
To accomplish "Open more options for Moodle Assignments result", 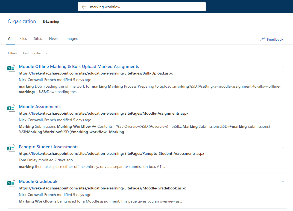I will (x=282, y=107).
